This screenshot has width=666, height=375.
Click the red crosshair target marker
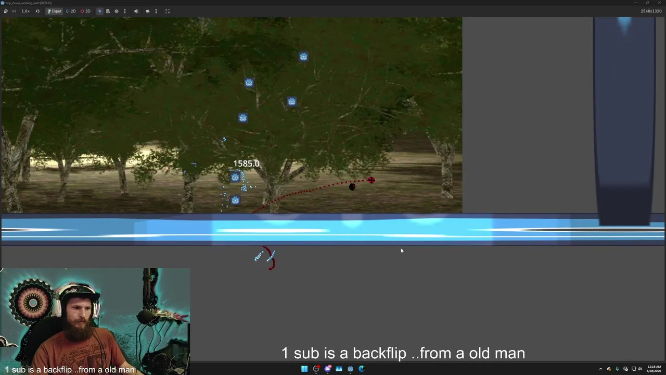tap(371, 180)
